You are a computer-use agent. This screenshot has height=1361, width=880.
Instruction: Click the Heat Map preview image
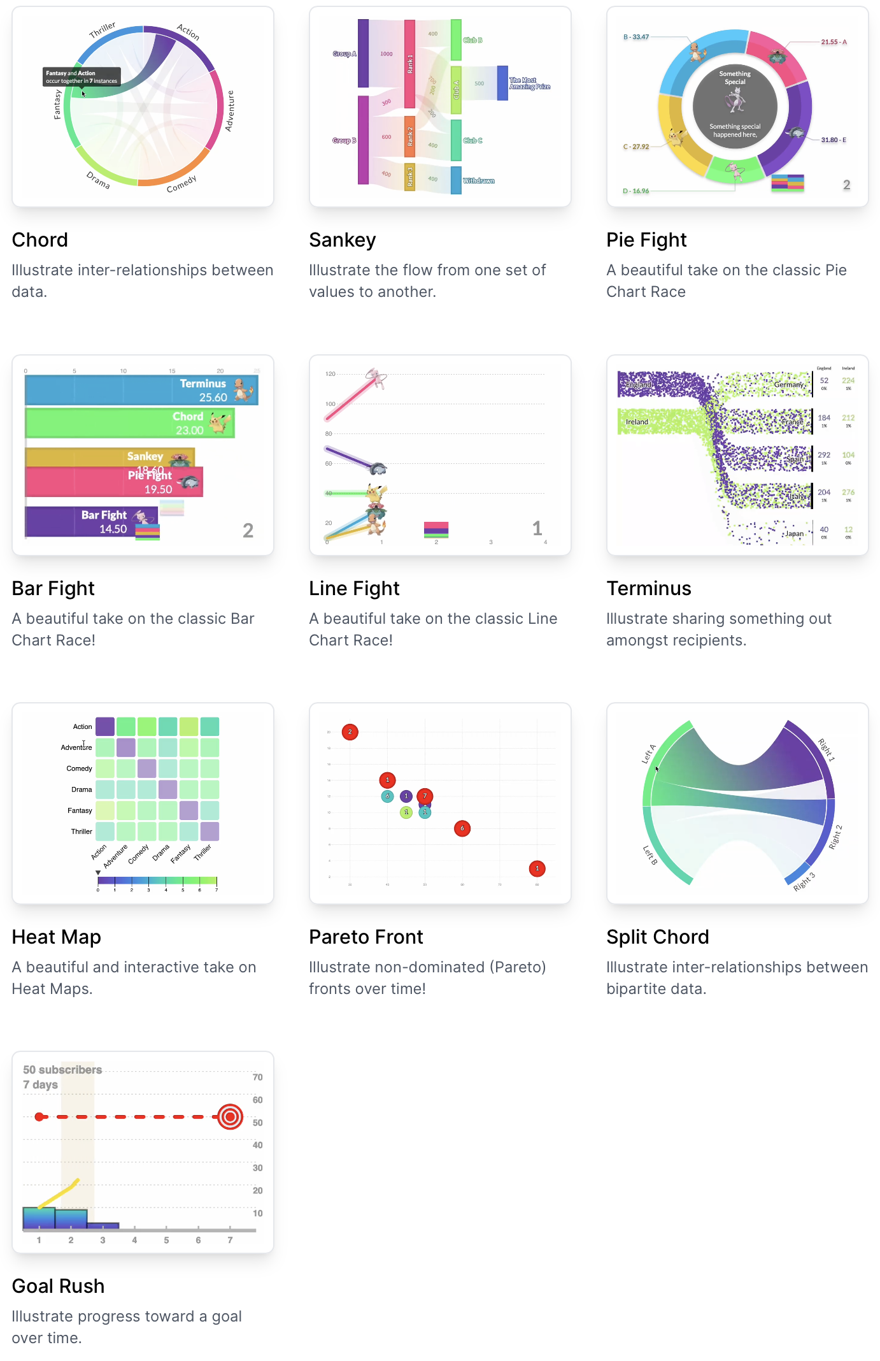[143, 802]
